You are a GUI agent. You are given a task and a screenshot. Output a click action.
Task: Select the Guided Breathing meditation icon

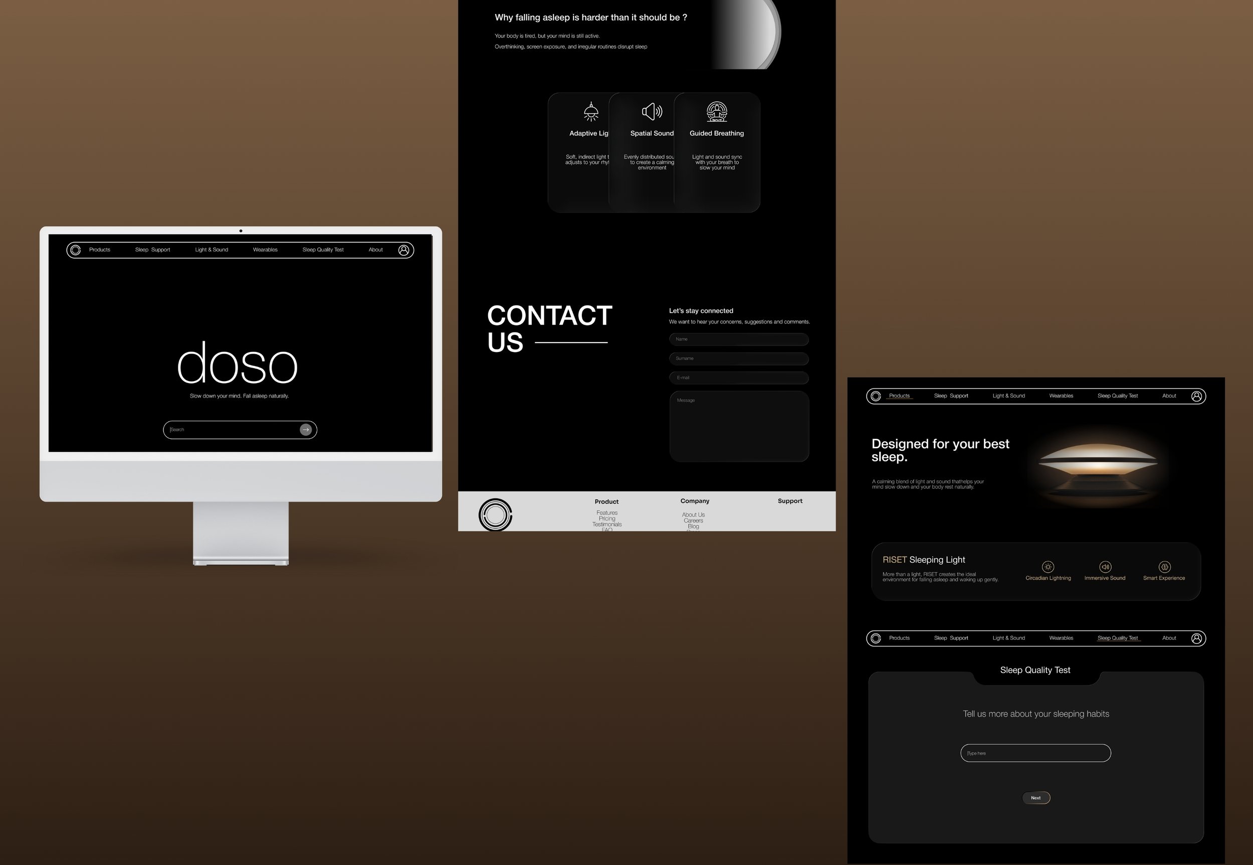717,112
